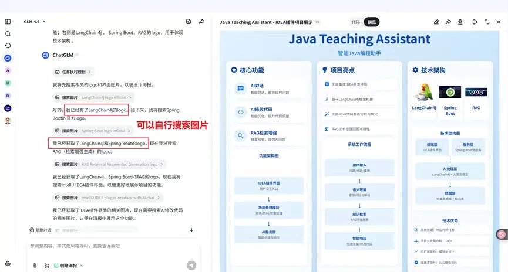Open the GLM-4.6 model dropdown
This screenshot has width=508, height=272.
[35, 22]
